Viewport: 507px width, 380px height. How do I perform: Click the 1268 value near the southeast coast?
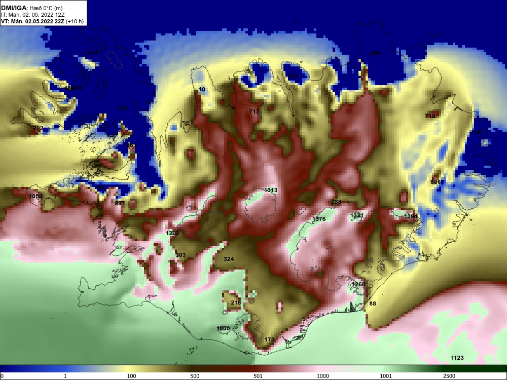tap(358, 284)
